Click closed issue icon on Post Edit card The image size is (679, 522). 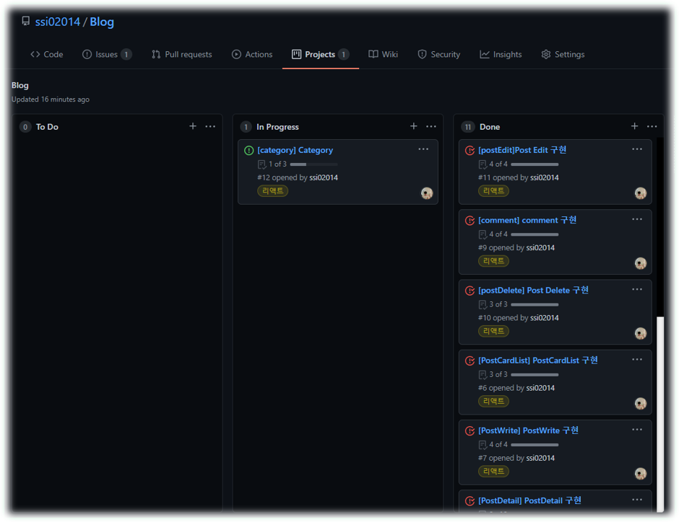click(470, 151)
